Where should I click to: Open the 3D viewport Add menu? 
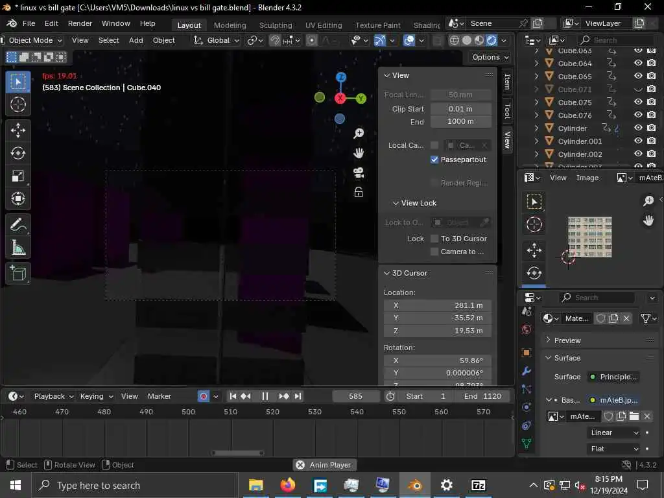pos(136,40)
